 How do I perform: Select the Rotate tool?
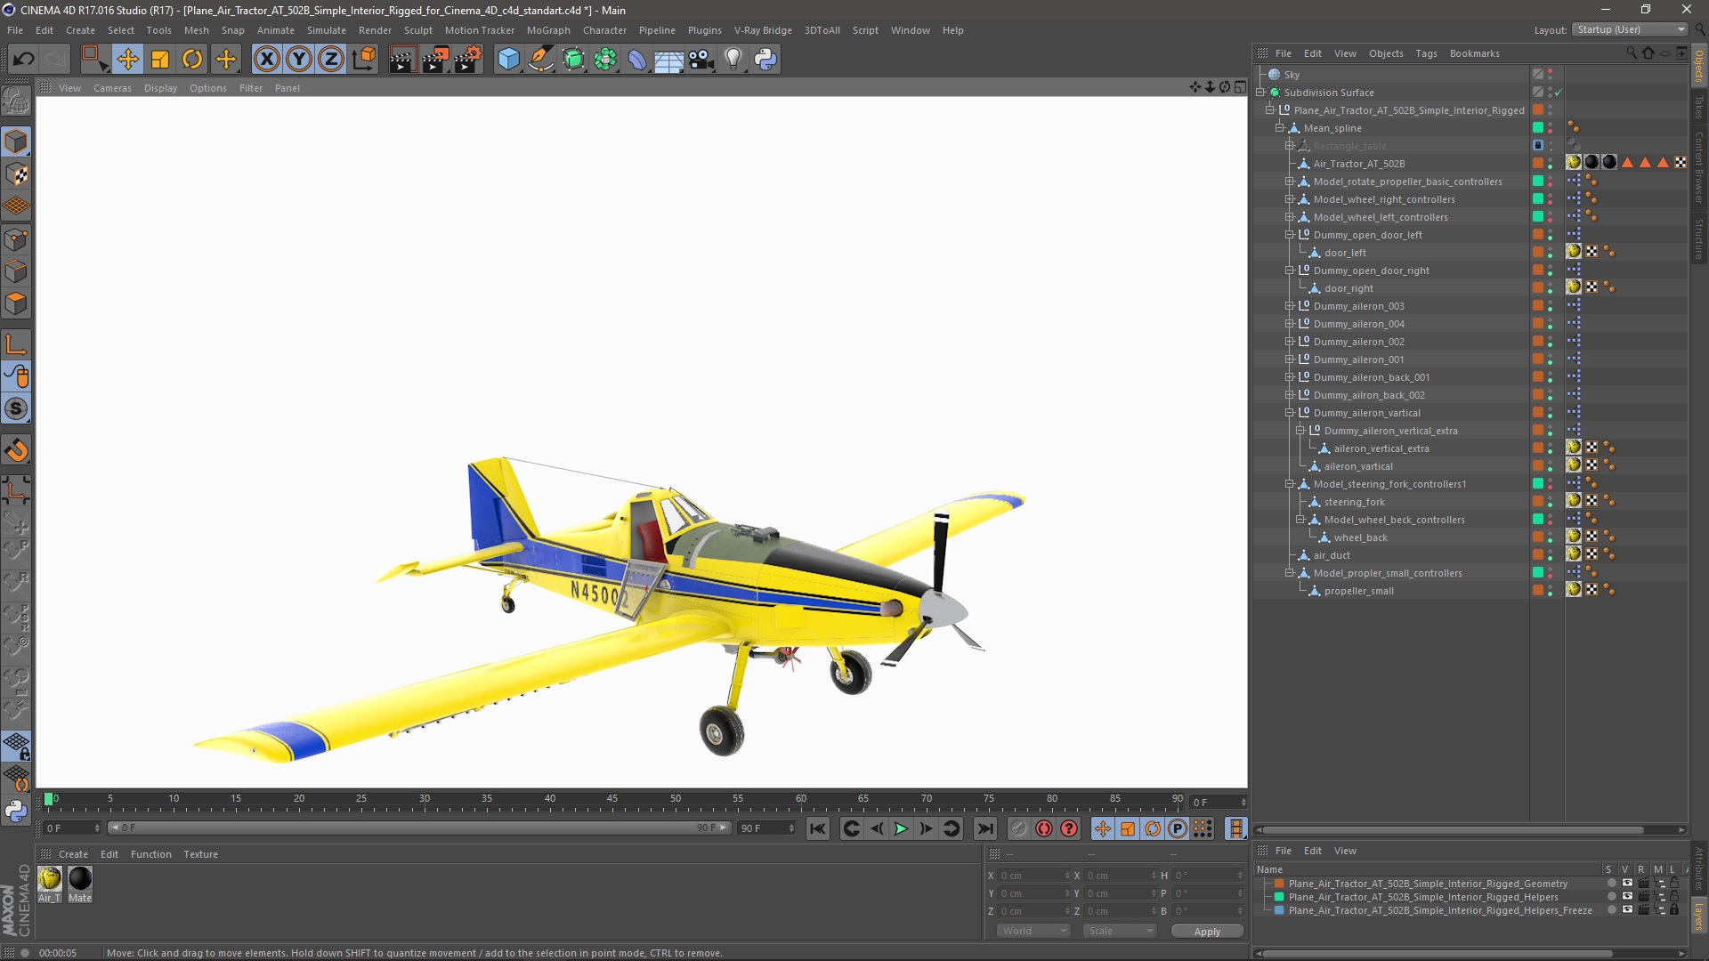pyautogui.click(x=192, y=60)
